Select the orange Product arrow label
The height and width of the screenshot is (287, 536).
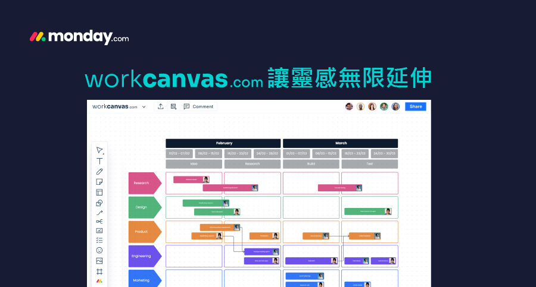144,232
